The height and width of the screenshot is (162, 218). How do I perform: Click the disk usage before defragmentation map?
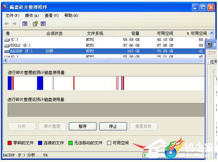(106, 83)
